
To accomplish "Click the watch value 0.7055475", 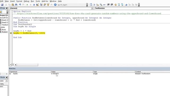I will click(x=55, y=74).
